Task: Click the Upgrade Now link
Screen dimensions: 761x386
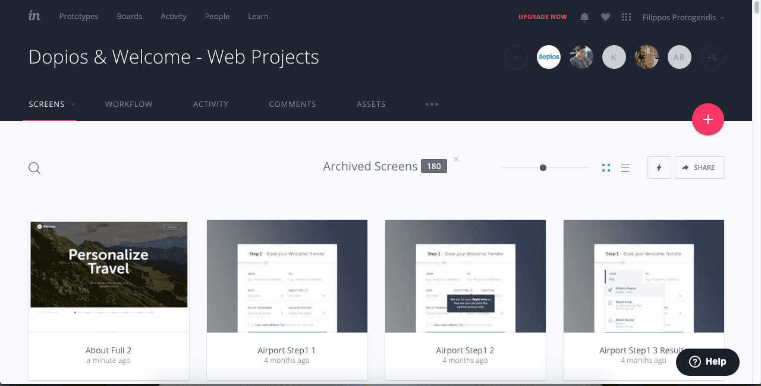Action: pos(542,17)
